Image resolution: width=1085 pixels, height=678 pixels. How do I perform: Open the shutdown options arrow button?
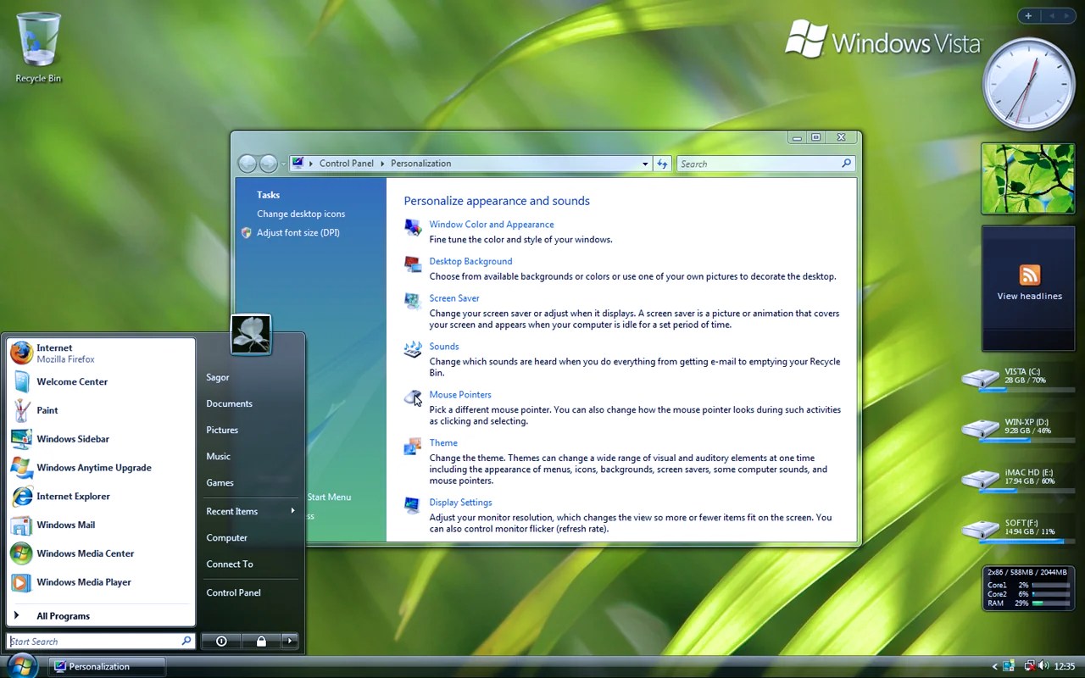289,641
